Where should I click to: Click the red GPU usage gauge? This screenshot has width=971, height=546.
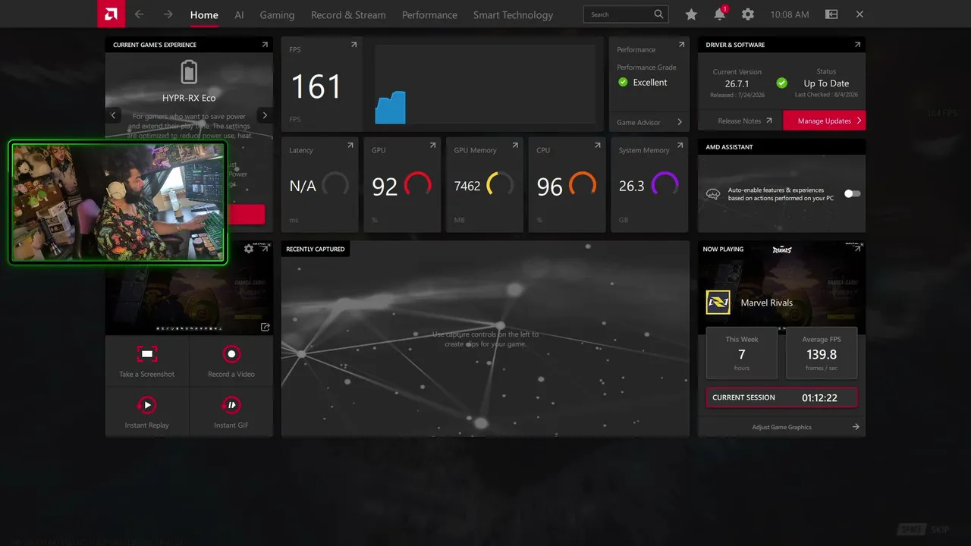coord(417,185)
